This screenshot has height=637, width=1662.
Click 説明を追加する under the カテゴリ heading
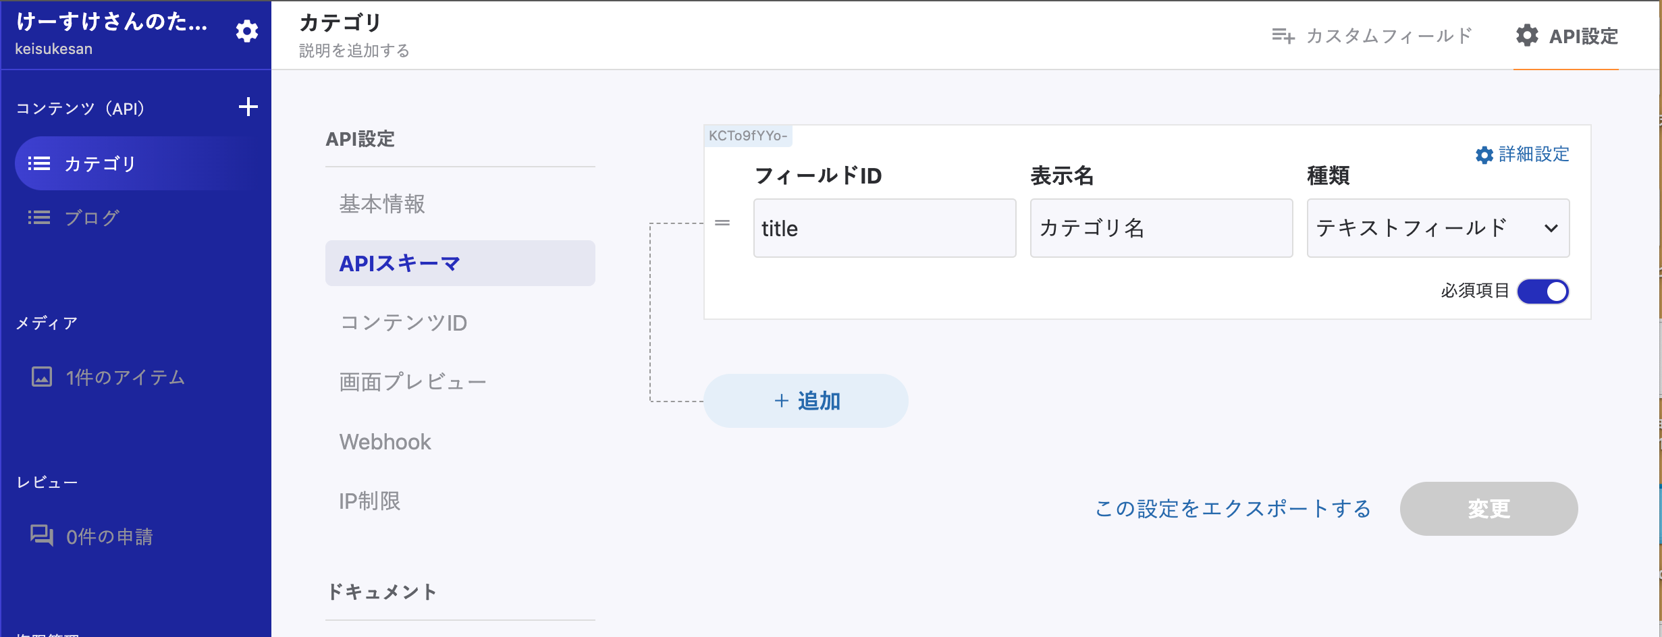(x=354, y=51)
